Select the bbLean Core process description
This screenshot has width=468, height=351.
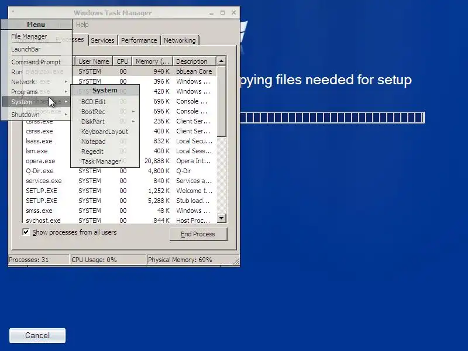pos(194,71)
